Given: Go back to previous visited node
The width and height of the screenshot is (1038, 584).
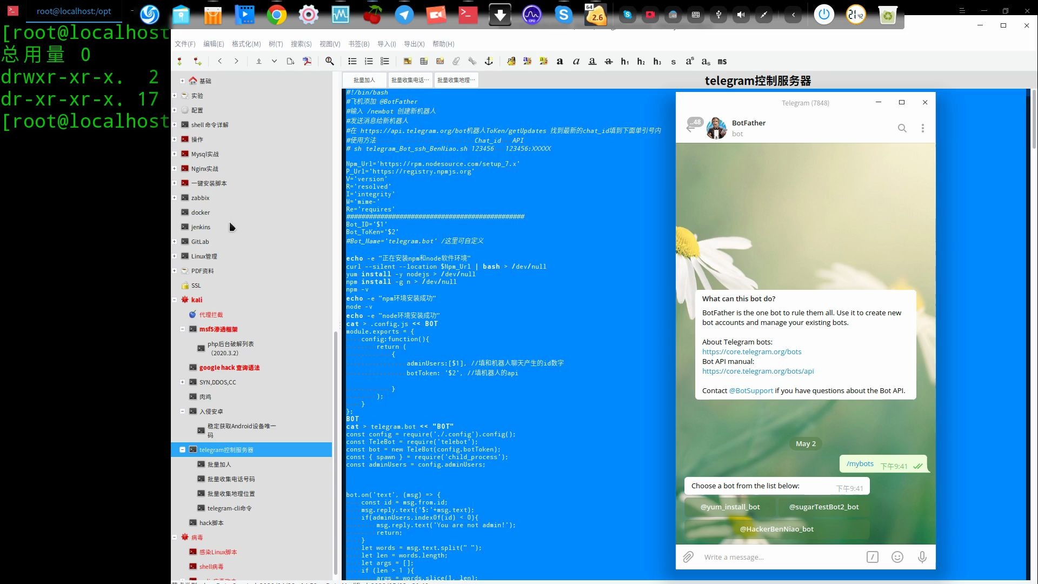Looking at the screenshot, I should click(x=220, y=61).
